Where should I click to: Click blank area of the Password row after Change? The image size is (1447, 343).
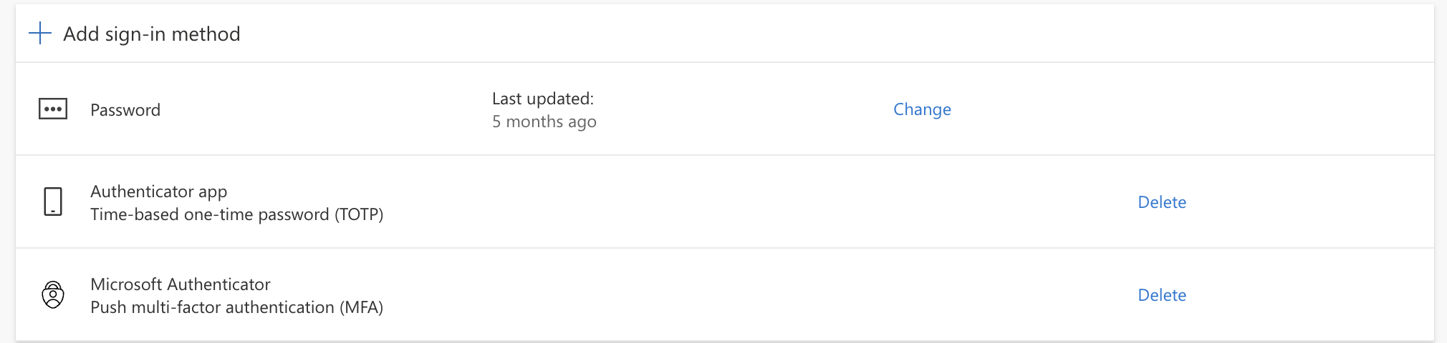point(1182,109)
